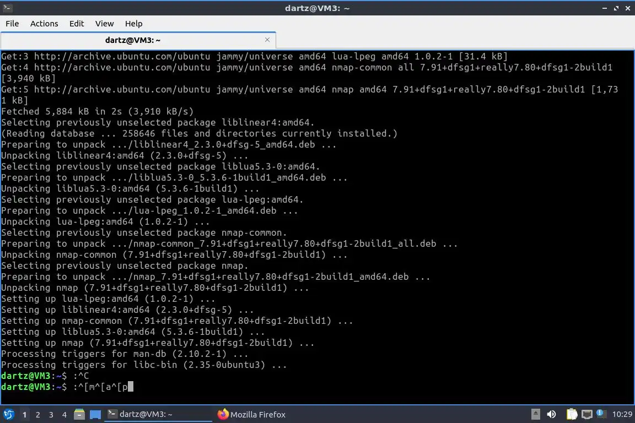Click the 10:29 clock in taskbar
635x423 pixels.
pyautogui.click(x=622, y=414)
